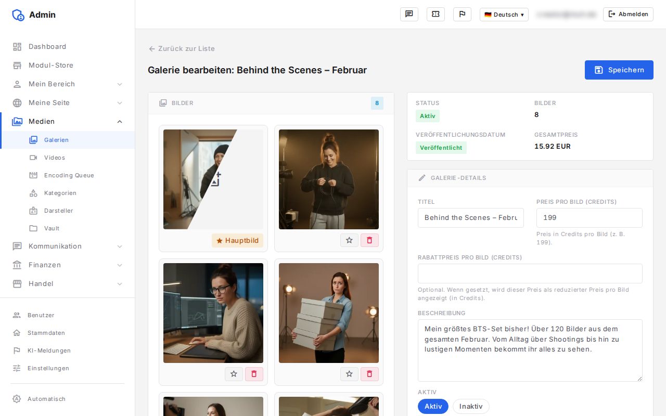Set the hoodie woman image as main via star

tap(349, 240)
